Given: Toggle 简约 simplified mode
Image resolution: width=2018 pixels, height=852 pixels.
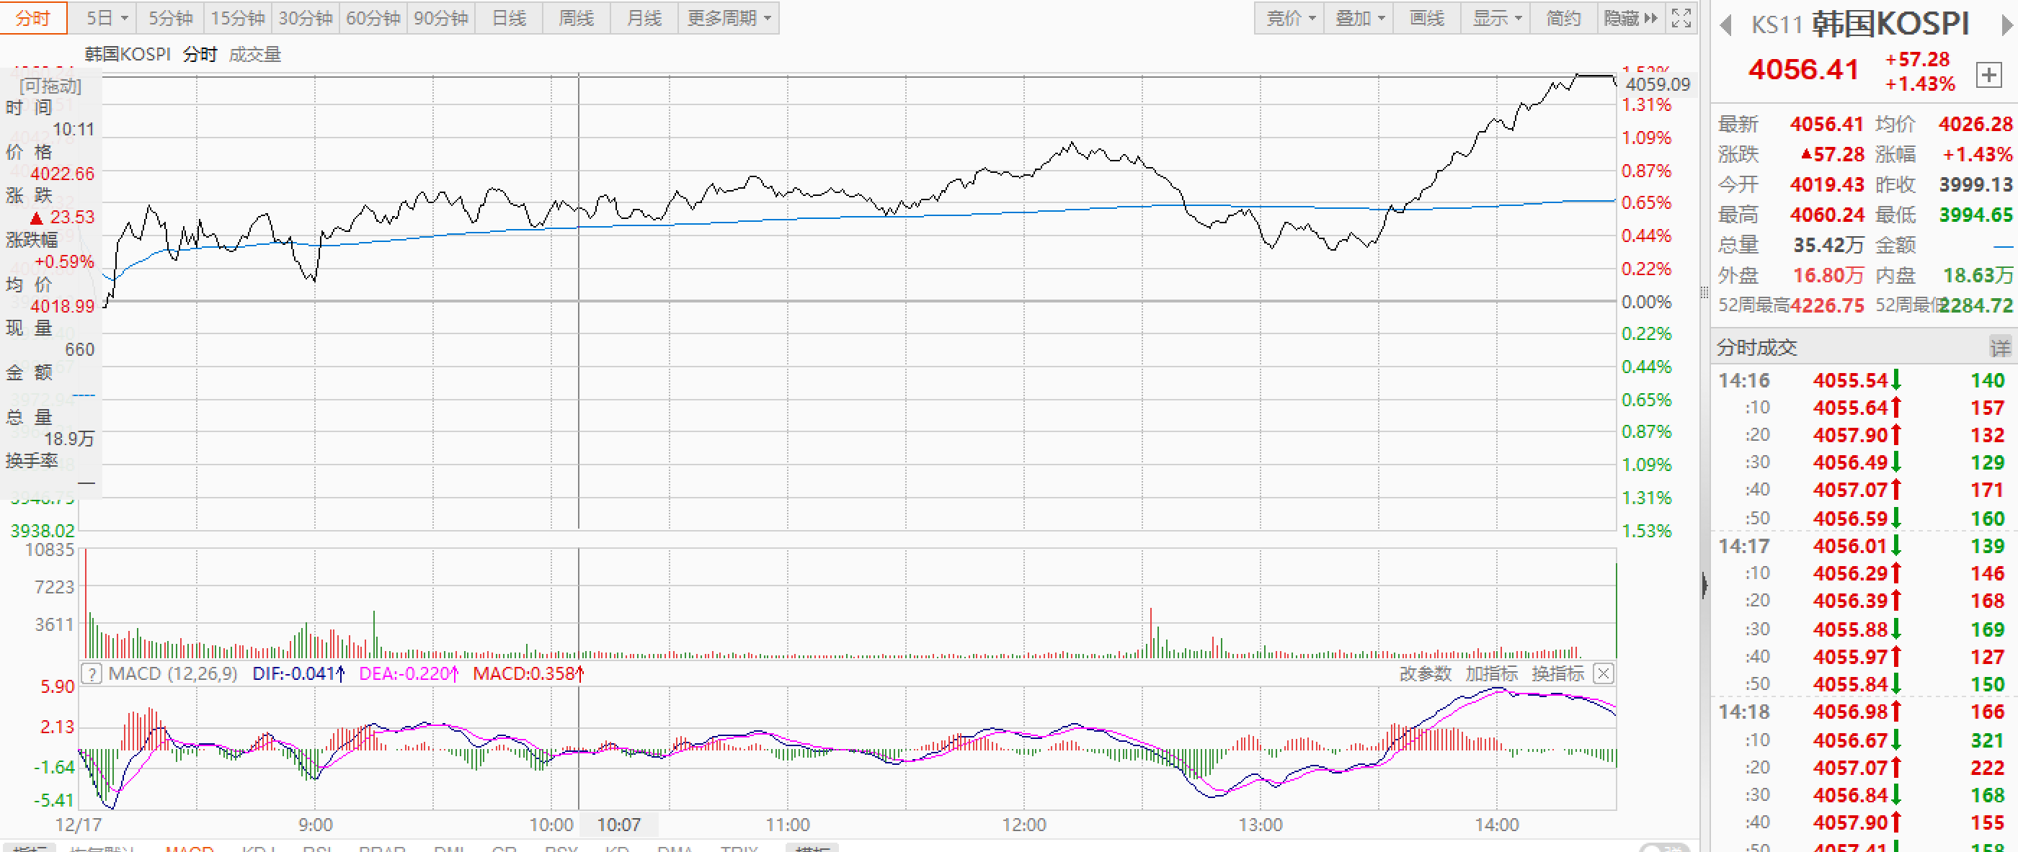Looking at the screenshot, I should click(x=1563, y=18).
